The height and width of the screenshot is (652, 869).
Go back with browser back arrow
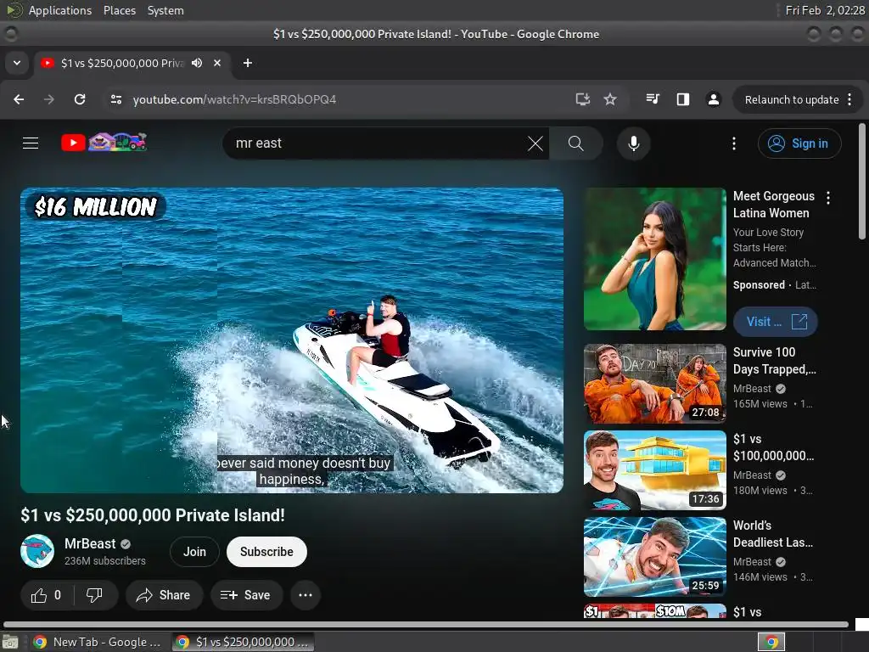pos(19,99)
